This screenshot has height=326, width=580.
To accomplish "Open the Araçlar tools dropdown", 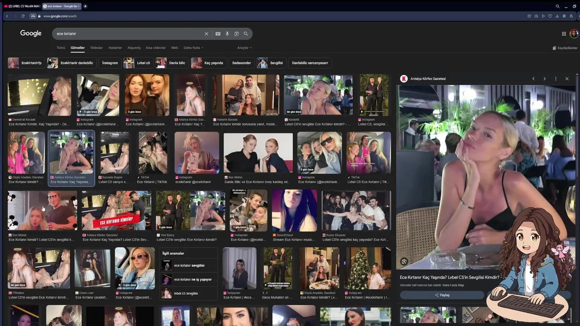I will pos(244,48).
